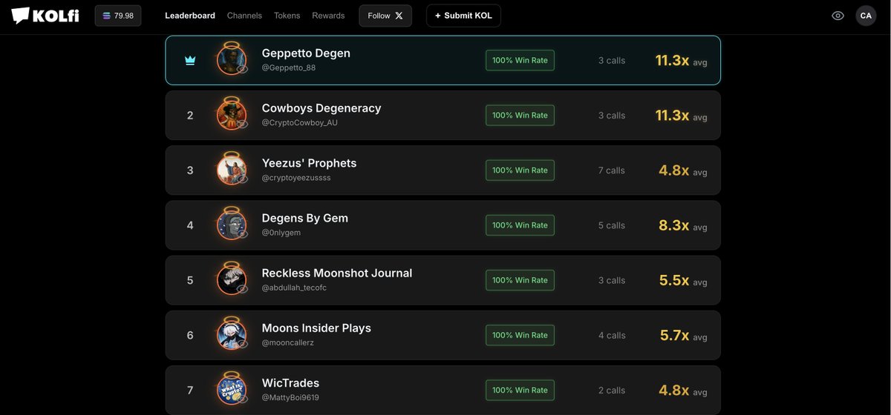
Task: Click the KOLfi logo
Action: coord(45,16)
